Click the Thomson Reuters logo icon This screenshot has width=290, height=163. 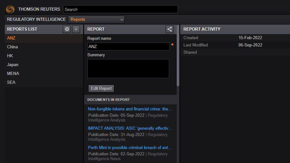point(10,10)
